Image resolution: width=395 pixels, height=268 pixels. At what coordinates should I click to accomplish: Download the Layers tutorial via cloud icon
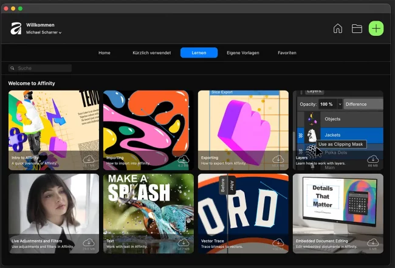click(x=373, y=159)
